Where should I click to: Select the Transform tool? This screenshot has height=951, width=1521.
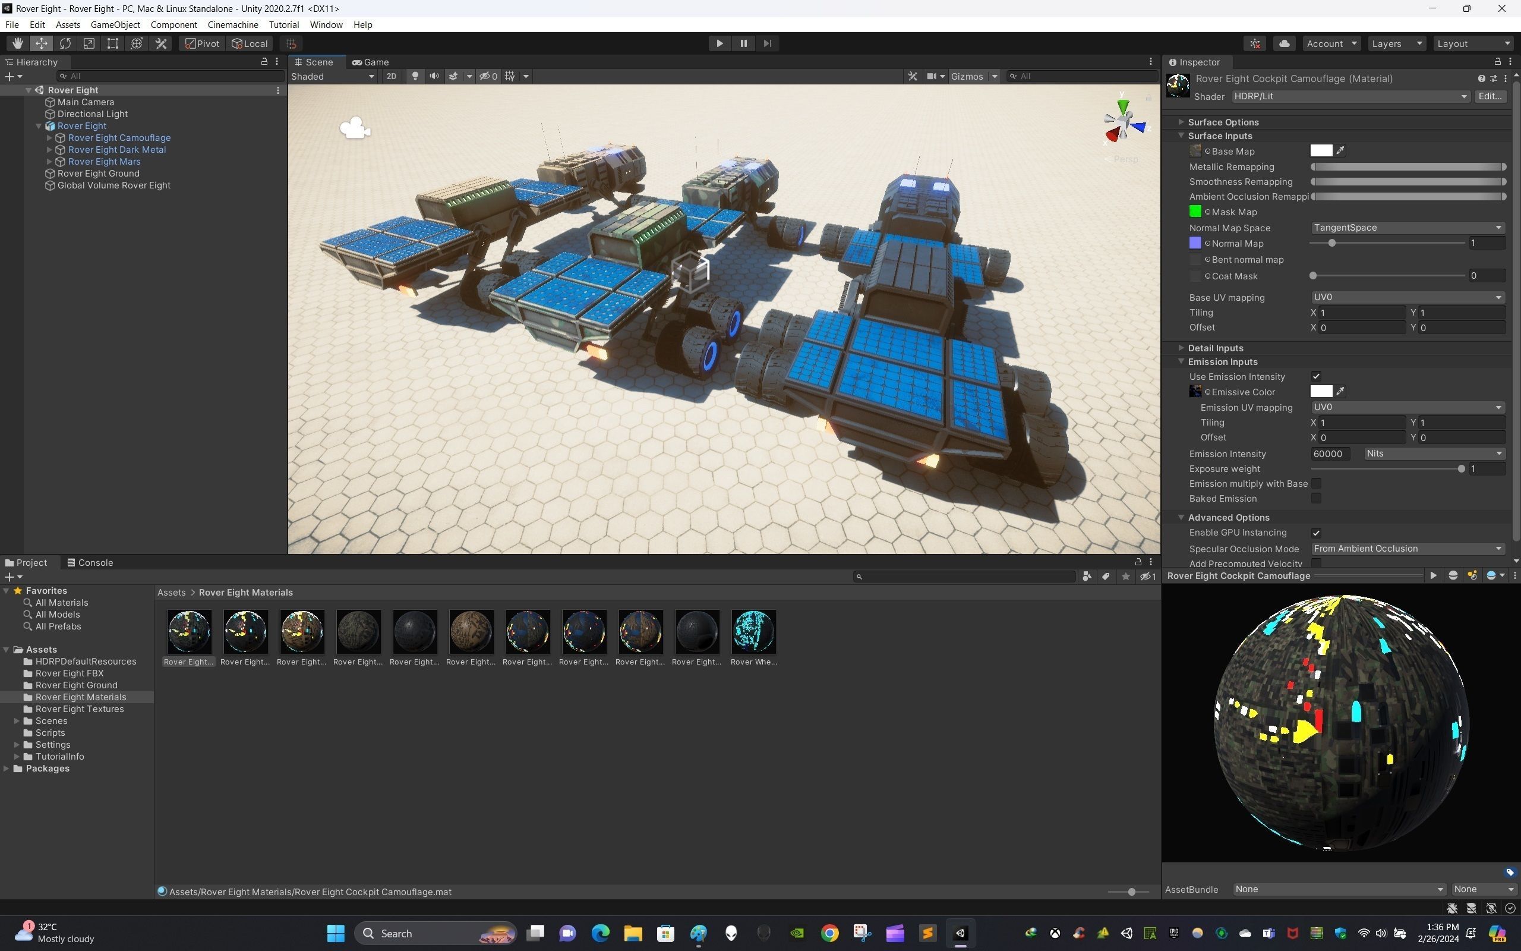click(137, 43)
